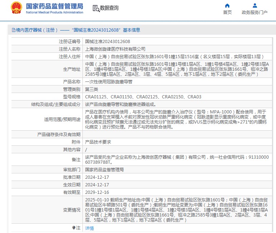This screenshot has height=233, width=276.
Task: Click the 适用范围/预期用途 description text
Action: click(x=176, y=120)
